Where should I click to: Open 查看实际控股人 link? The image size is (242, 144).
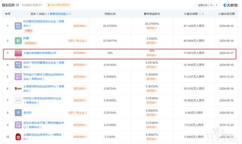(60, 14)
